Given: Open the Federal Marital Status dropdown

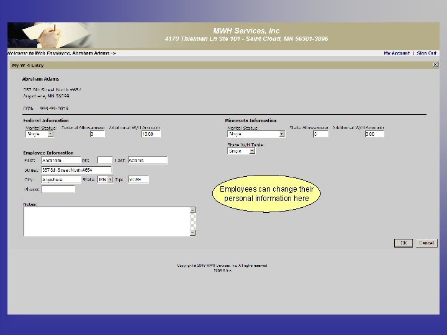Looking at the screenshot, I should coord(39,134).
